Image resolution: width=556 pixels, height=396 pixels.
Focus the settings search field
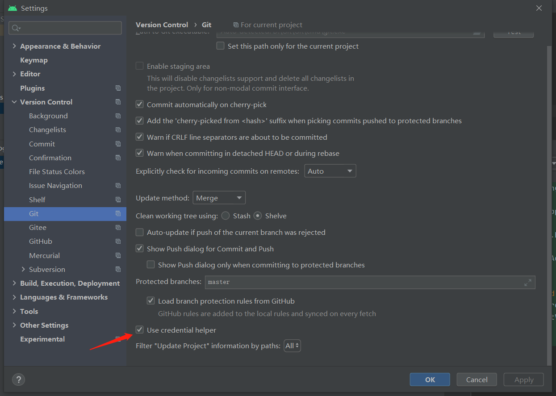65,28
